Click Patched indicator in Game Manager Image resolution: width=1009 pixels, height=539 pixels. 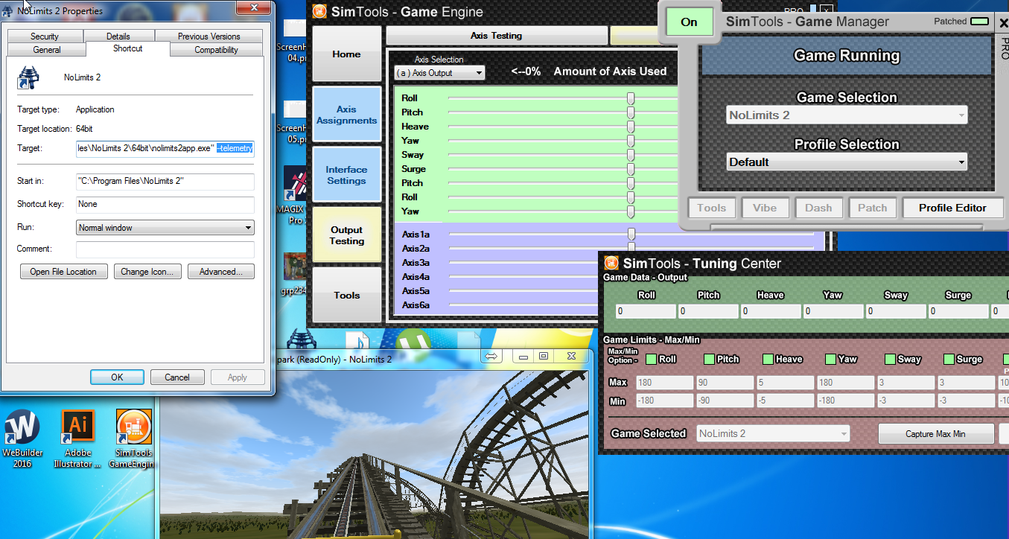coord(980,22)
